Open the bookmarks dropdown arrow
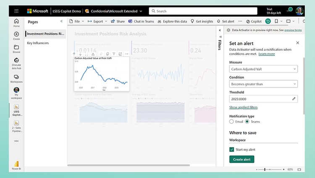 [x=281, y=21]
